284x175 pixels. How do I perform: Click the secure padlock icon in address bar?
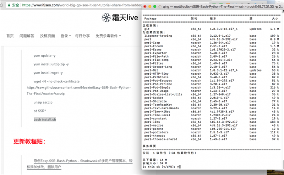pyautogui.click(x=9, y=5)
